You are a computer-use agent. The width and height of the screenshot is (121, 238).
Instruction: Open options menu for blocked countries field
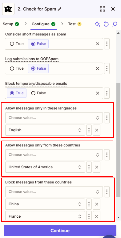coord(107,192)
